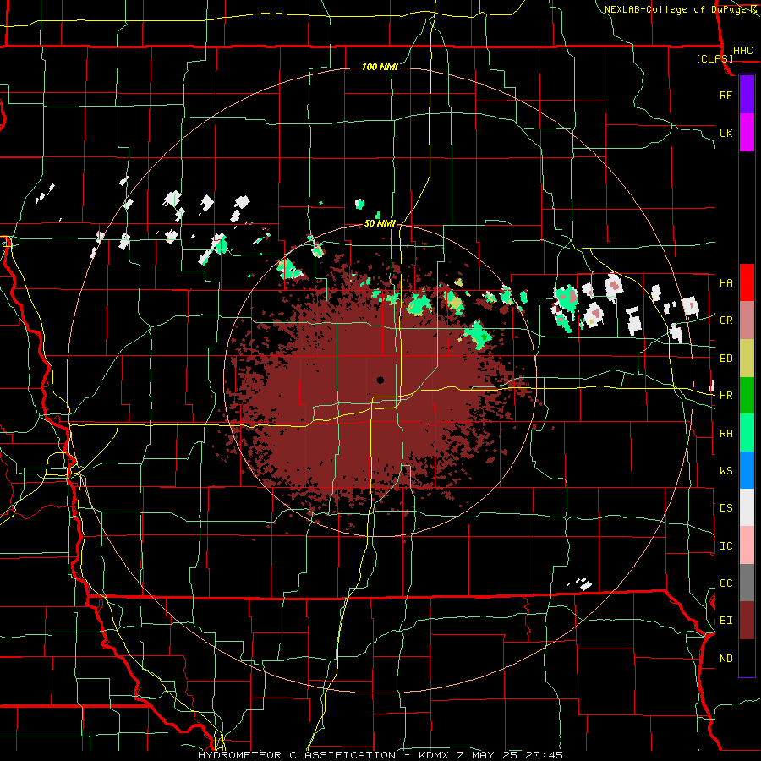Click the RF legend label
761x761 pixels.
[726, 95]
